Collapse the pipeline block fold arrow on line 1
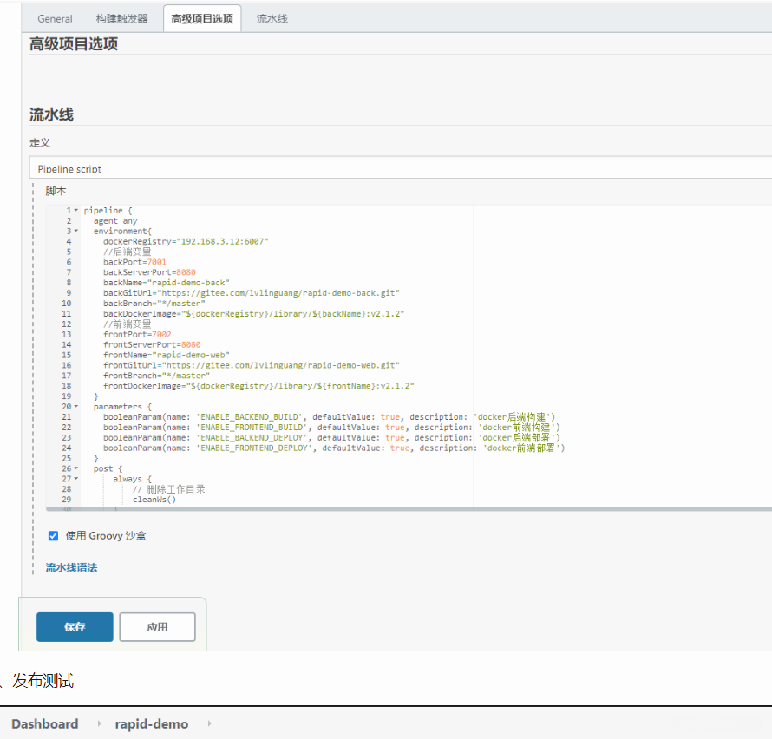772x739 pixels. click(76, 210)
